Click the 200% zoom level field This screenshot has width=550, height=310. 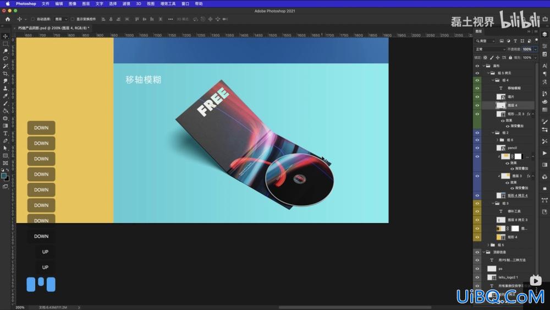tap(20, 308)
